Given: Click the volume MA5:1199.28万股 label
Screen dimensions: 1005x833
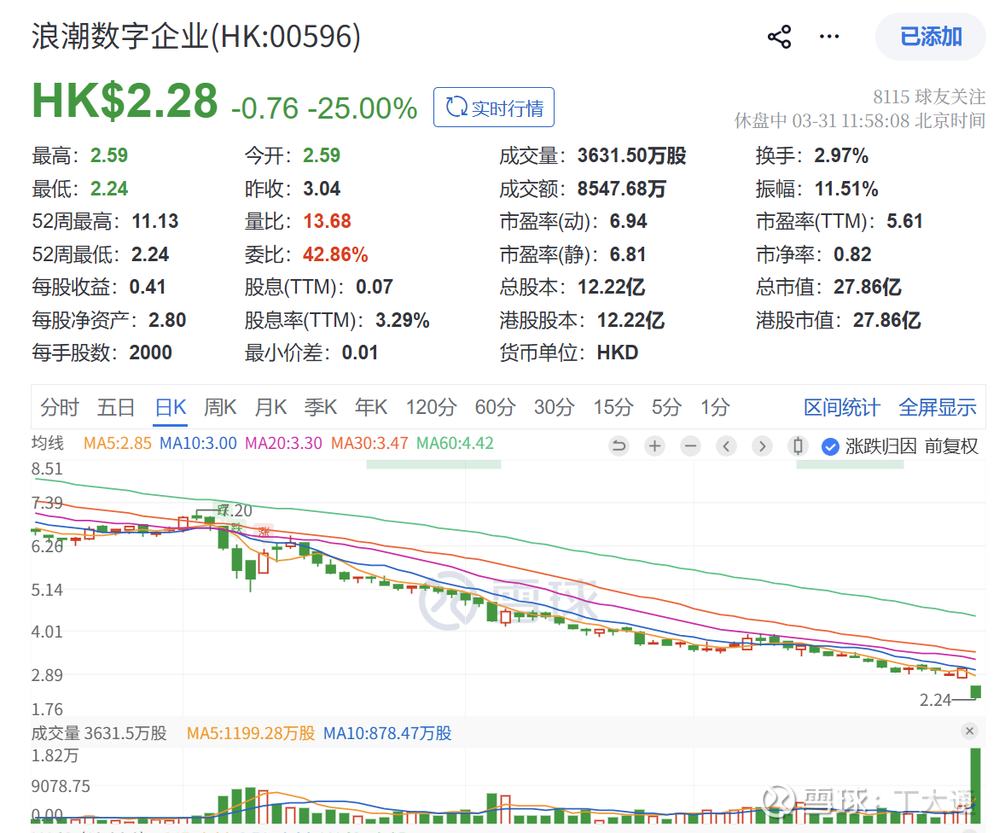Looking at the screenshot, I should click(251, 733).
